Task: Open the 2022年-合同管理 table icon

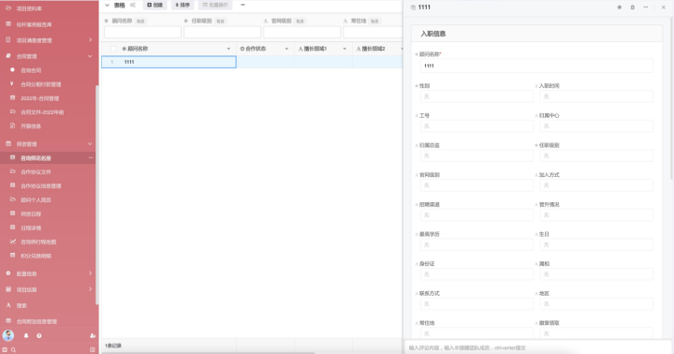Action: pos(12,98)
